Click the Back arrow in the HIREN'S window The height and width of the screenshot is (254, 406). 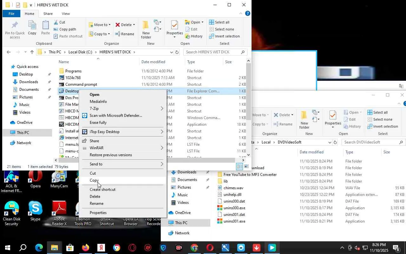(x=9, y=52)
